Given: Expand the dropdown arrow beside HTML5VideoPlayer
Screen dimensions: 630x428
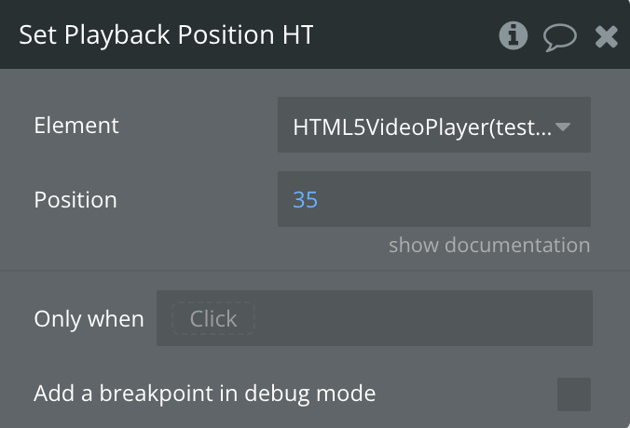Looking at the screenshot, I should click(x=563, y=127).
